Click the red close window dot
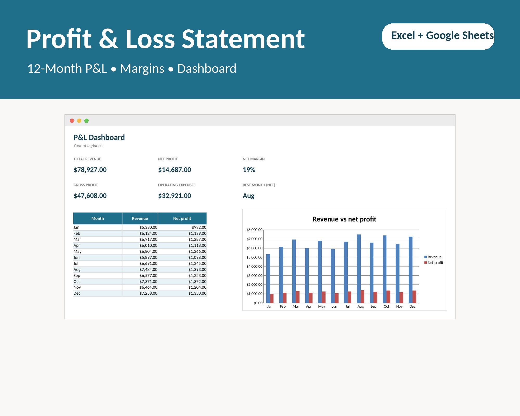520x416 pixels. coord(72,121)
